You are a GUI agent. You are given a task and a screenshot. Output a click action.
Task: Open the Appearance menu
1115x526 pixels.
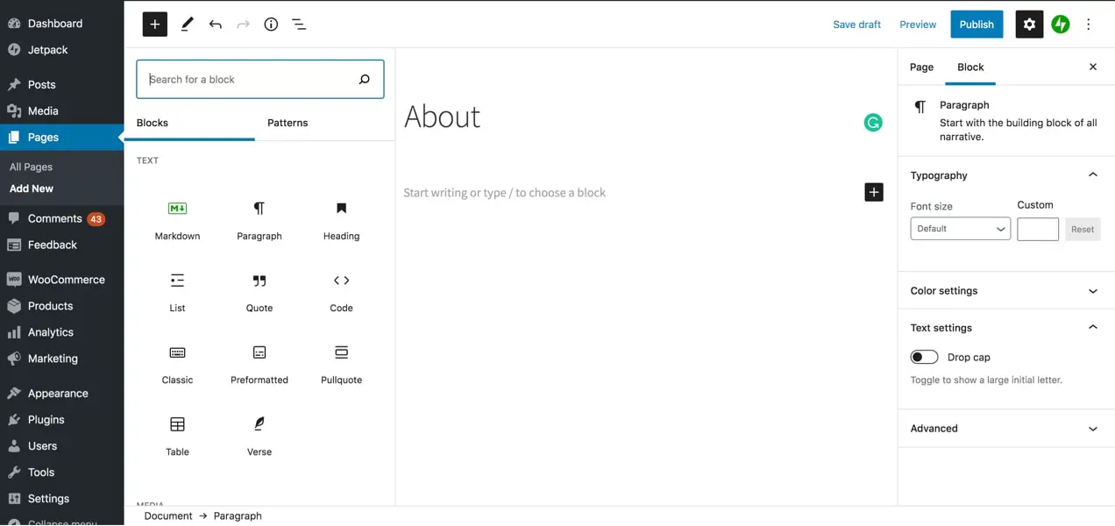pyautogui.click(x=61, y=394)
